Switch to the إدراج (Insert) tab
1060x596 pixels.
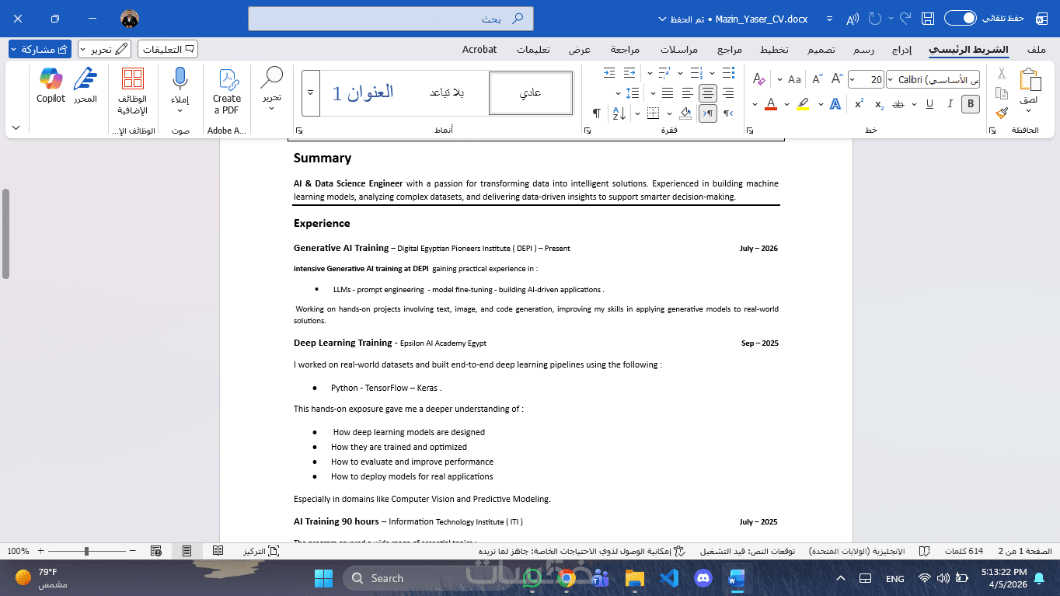click(901, 49)
